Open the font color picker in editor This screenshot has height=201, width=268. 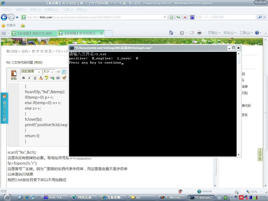tap(41, 78)
